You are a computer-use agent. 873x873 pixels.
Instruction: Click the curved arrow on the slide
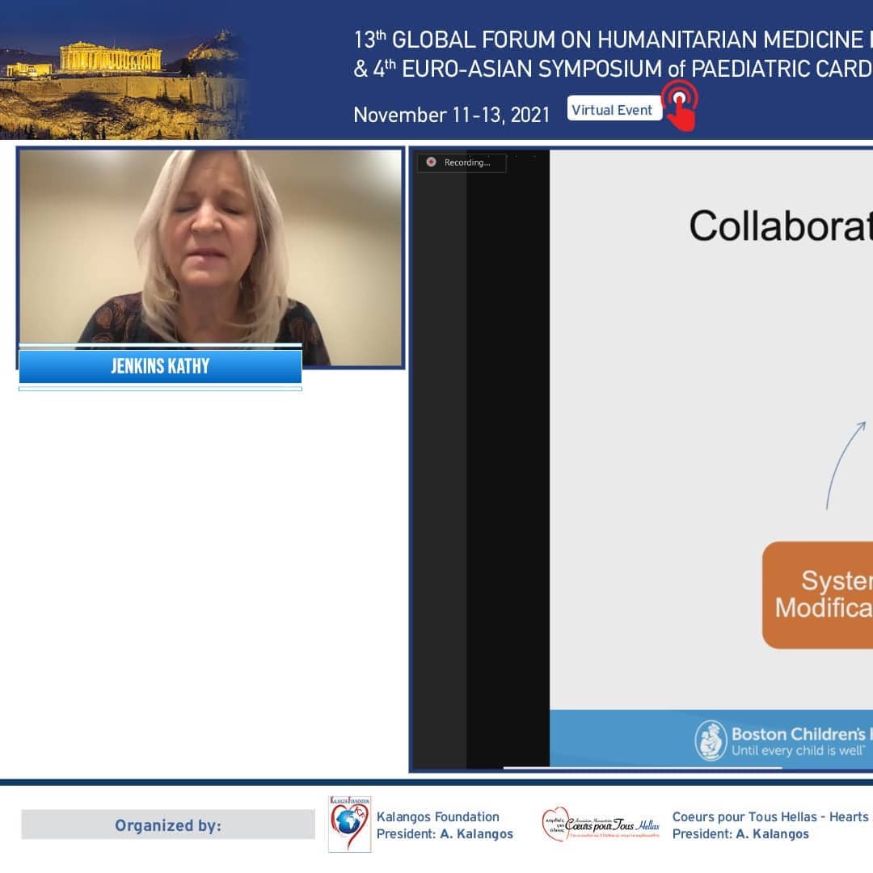pyautogui.click(x=843, y=464)
